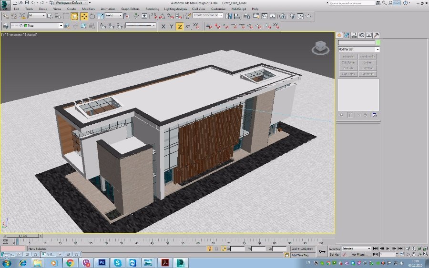
Task: Click the Mirror tool icon
Action: [x=228, y=16]
